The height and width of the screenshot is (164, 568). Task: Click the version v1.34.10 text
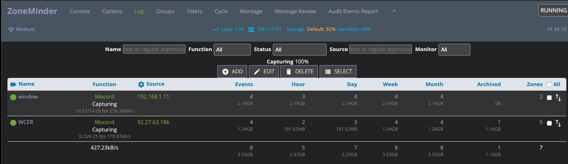[x=556, y=30]
